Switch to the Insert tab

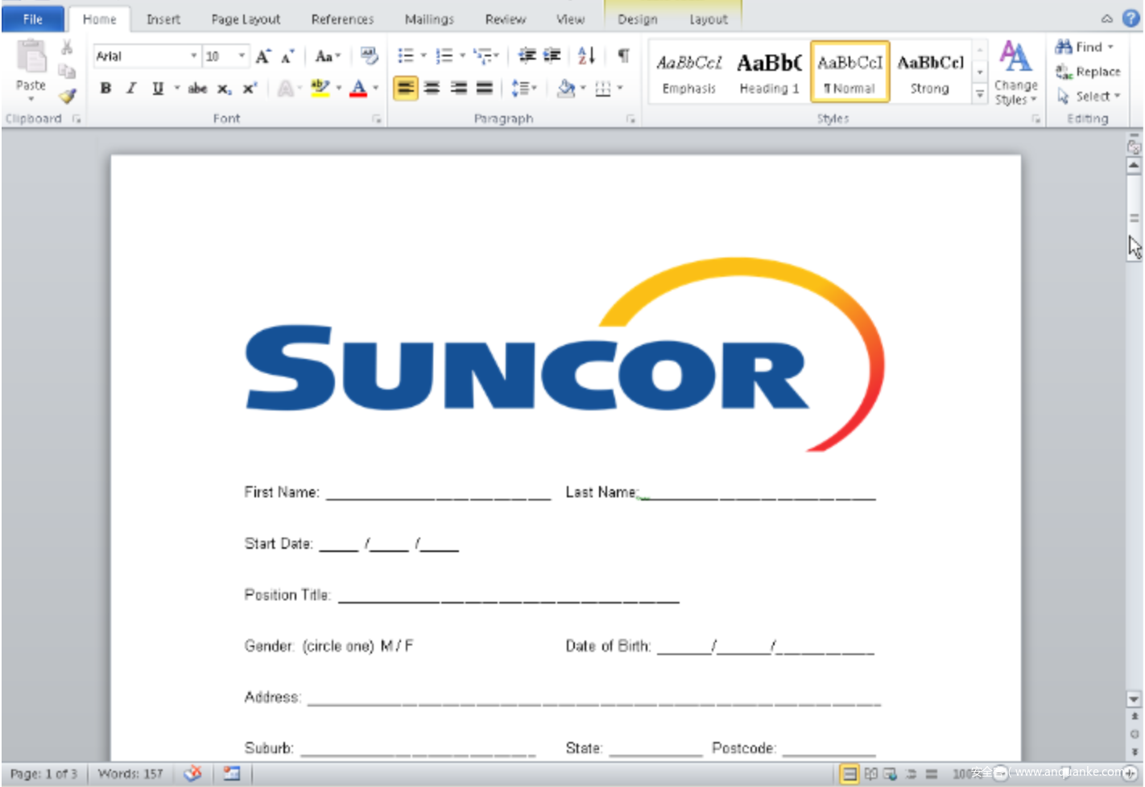[x=163, y=19]
